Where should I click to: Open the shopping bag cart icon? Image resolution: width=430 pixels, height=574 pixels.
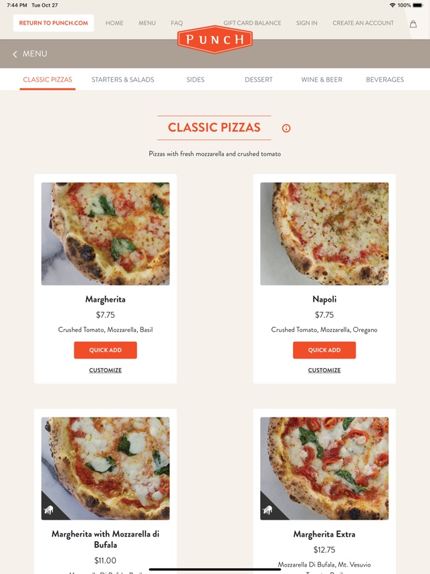(x=413, y=24)
